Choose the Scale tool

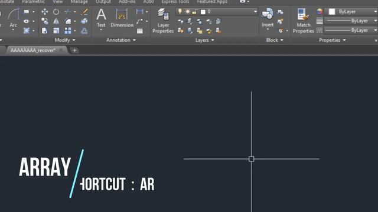tap(56, 31)
